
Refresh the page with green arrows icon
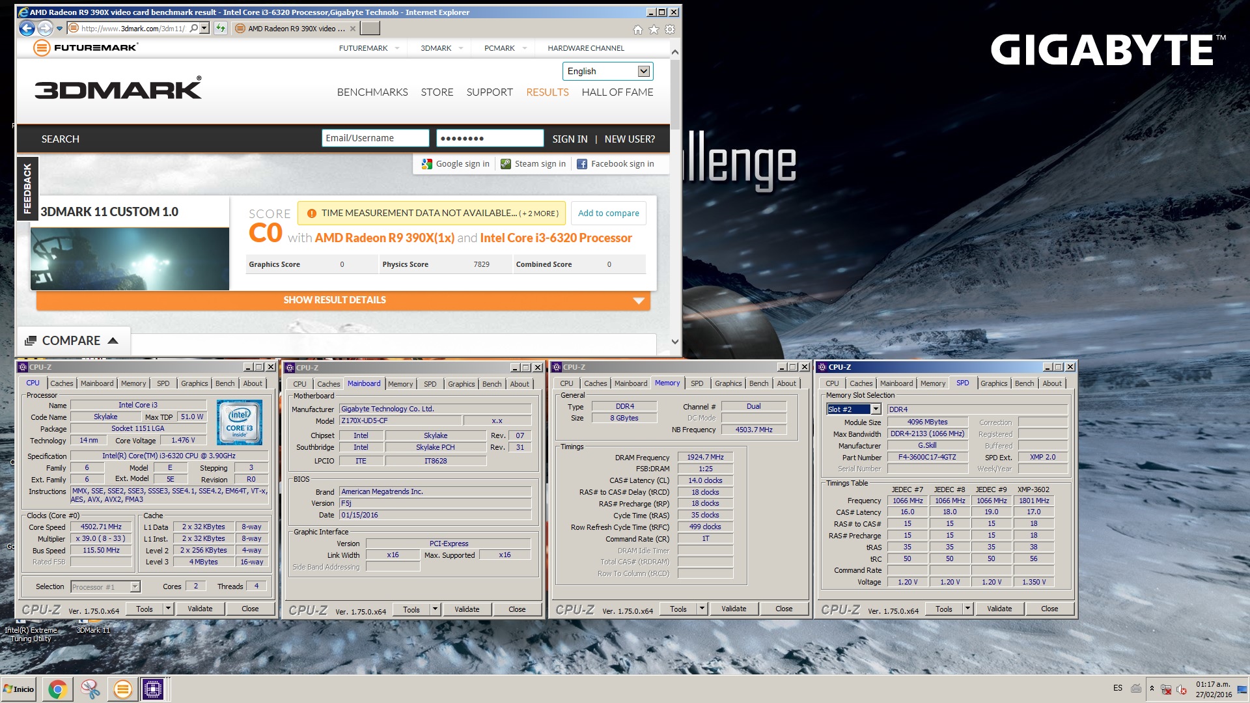coord(221,28)
